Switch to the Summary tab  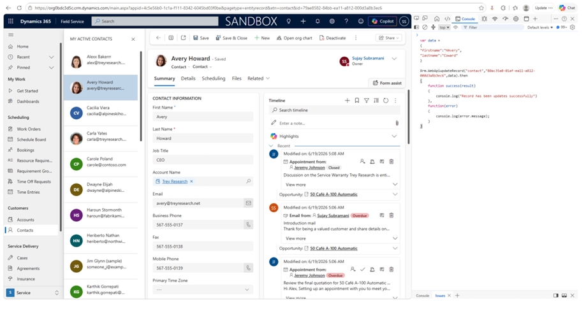click(x=165, y=78)
